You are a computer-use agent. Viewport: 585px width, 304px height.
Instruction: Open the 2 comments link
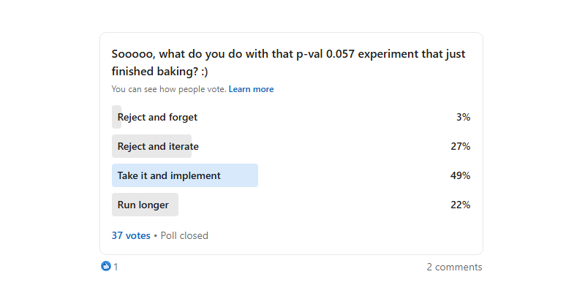[x=454, y=267]
